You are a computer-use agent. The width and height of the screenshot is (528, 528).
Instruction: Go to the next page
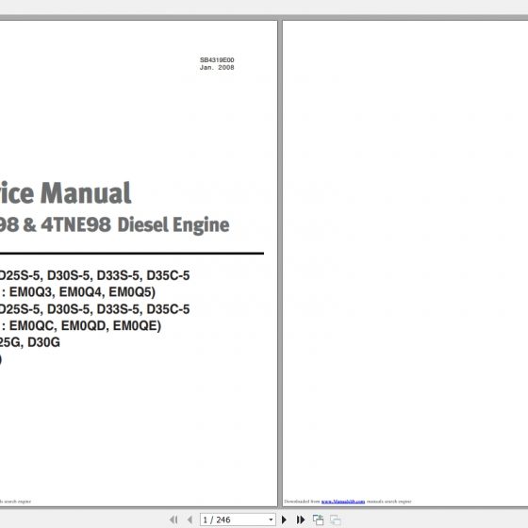point(284,520)
